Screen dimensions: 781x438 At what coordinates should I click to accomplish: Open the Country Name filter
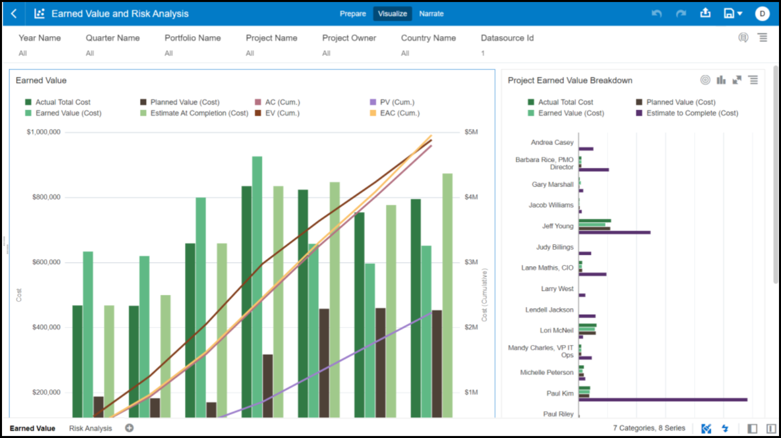(x=428, y=45)
